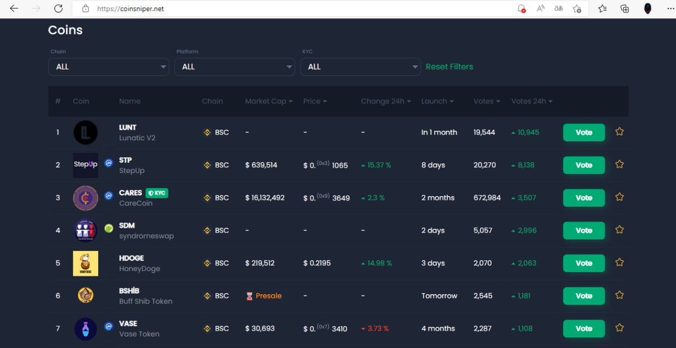Image resolution: width=676 pixels, height=348 pixels.
Task: Click the Chain column header
Action: click(212, 101)
